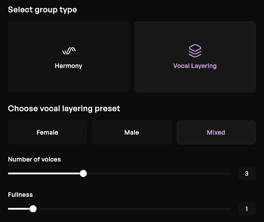
Task: Click the Fullness slider handle
Action: (33, 209)
